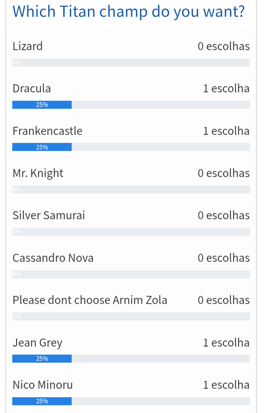Choose the Jean Grey option
This screenshot has height=413, width=276.
point(37,343)
